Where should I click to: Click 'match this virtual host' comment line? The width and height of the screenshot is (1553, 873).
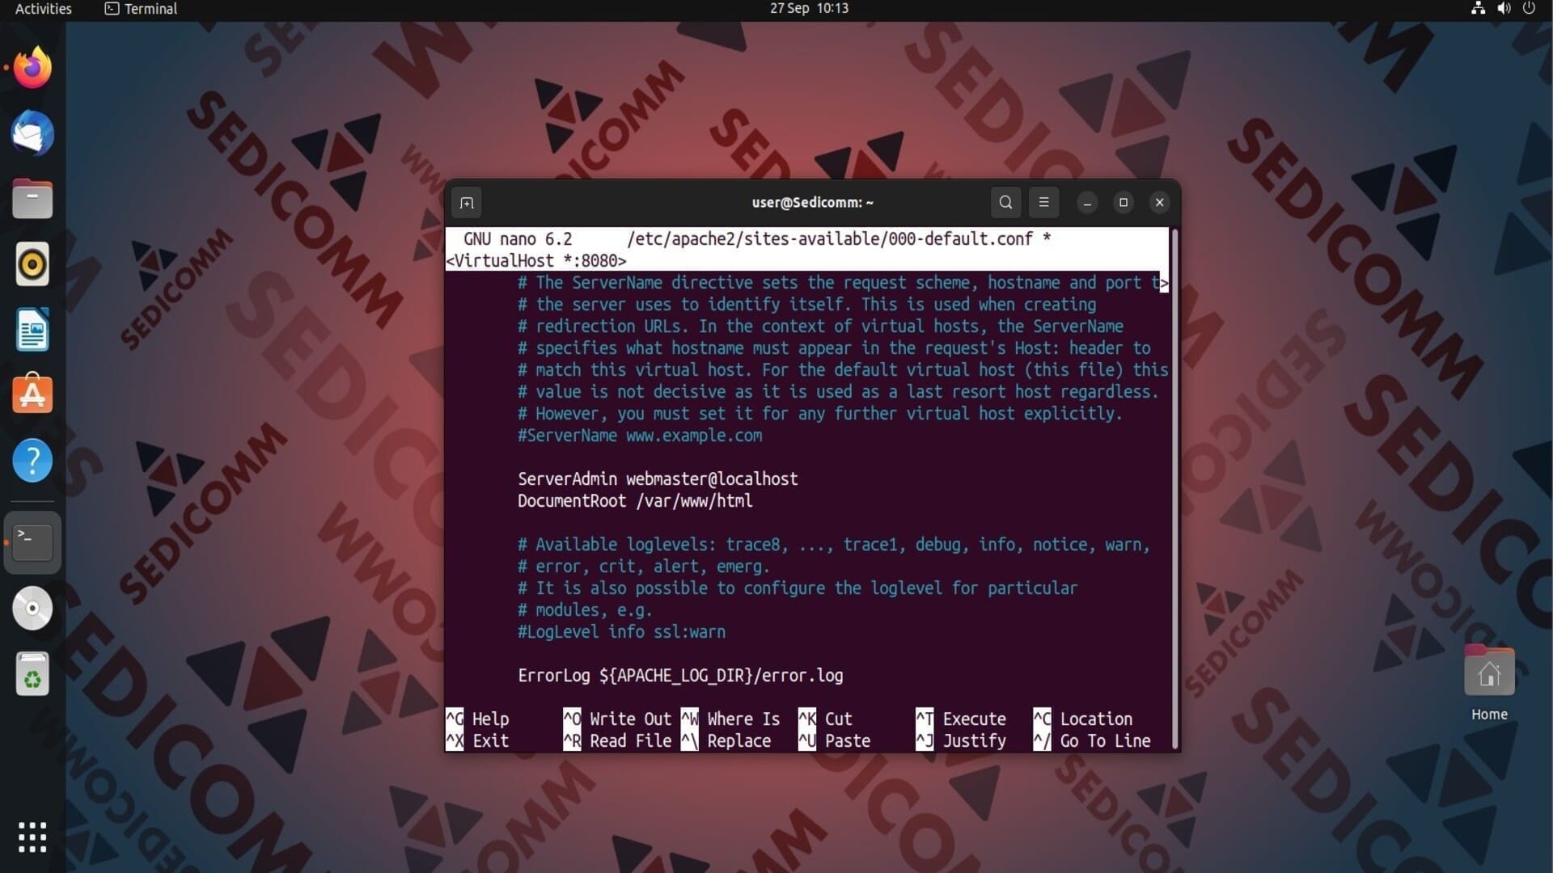pos(843,370)
